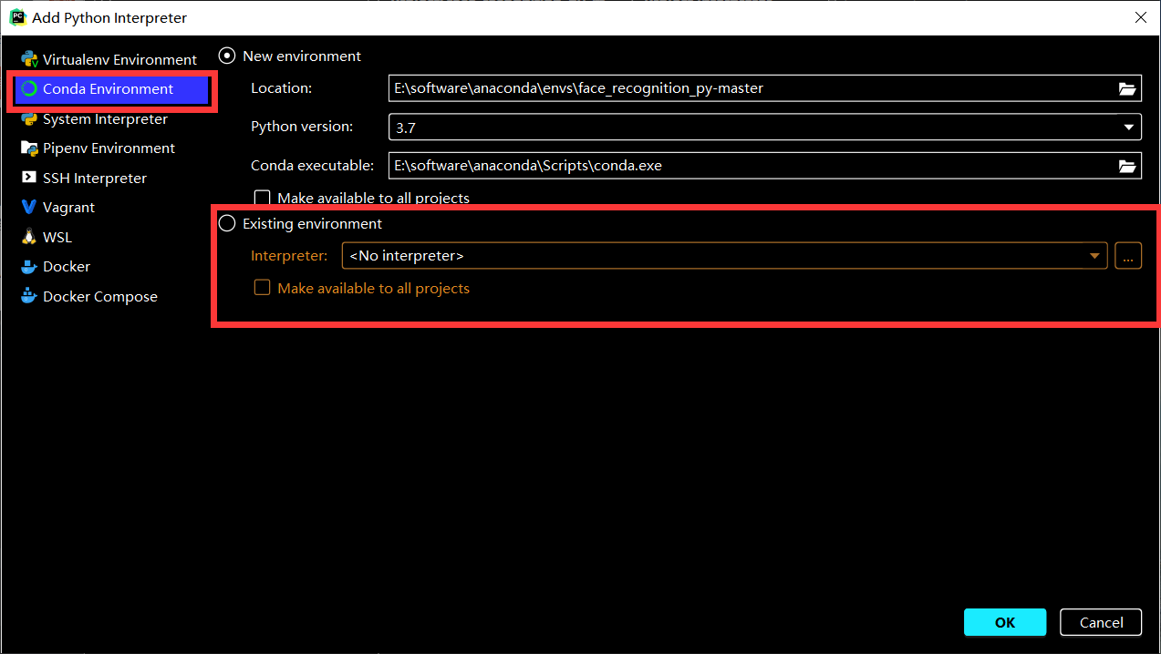Click the Add Python Interpreter title bar

point(109,16)
